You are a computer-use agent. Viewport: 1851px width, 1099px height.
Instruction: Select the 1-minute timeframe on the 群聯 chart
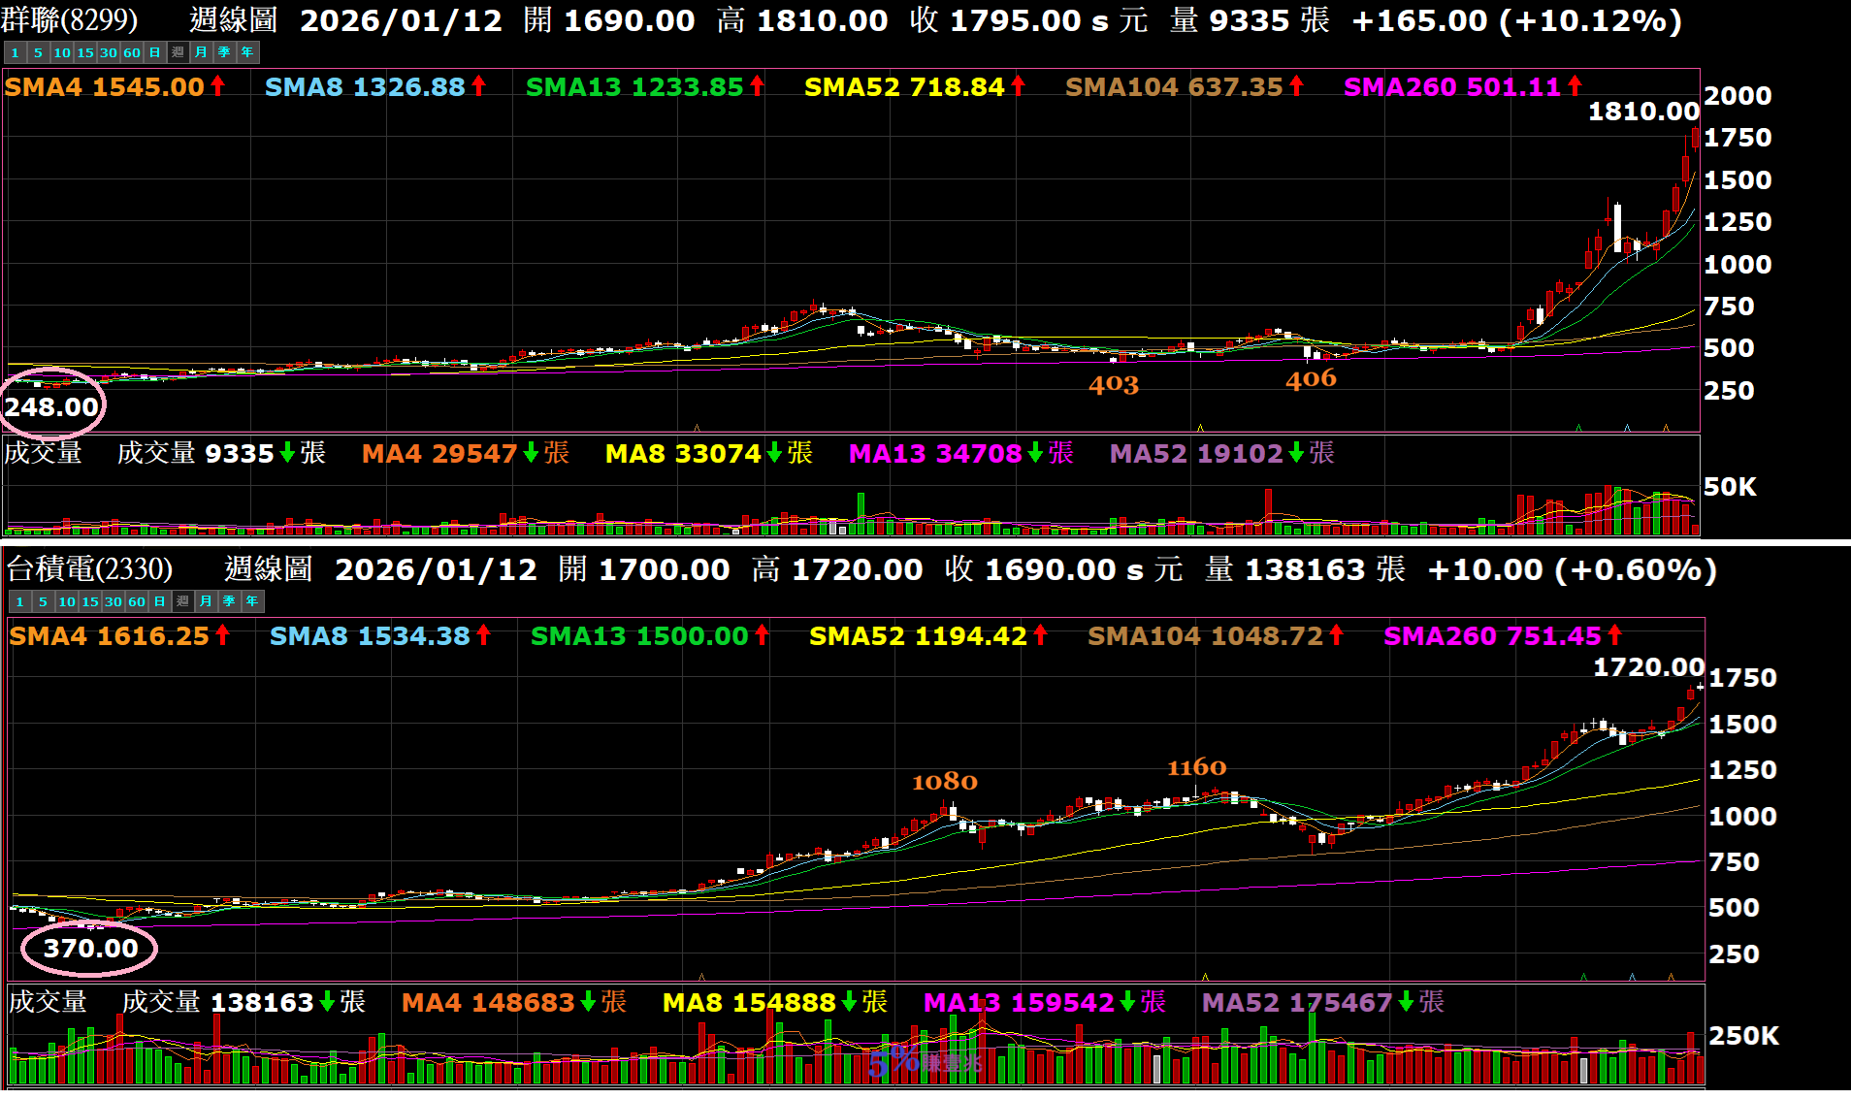(x=15, y=52)
